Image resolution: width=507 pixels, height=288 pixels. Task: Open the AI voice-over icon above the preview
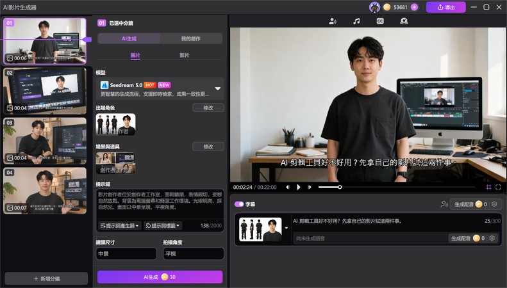point(333,21)
